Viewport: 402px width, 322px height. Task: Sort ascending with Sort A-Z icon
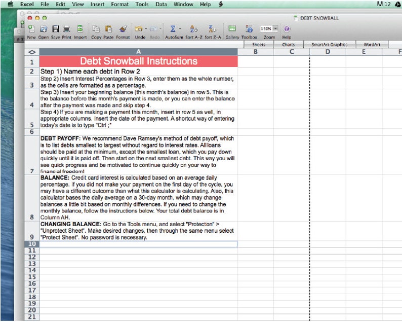pos(193,29)
